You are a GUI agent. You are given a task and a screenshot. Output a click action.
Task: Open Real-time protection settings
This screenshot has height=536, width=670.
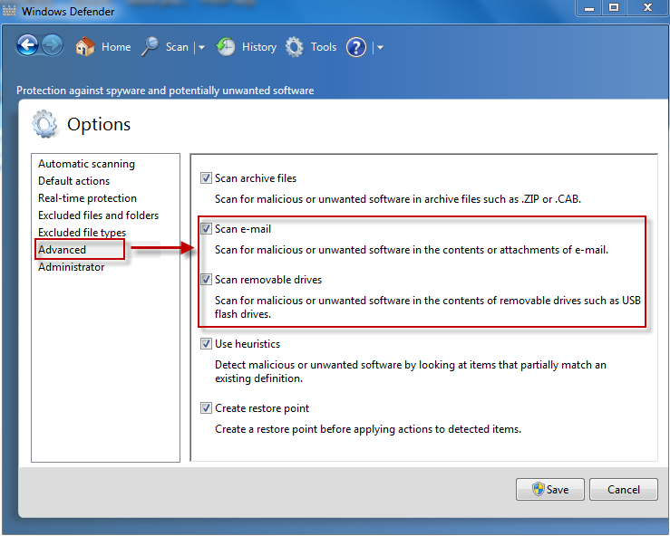click(87, 198)
